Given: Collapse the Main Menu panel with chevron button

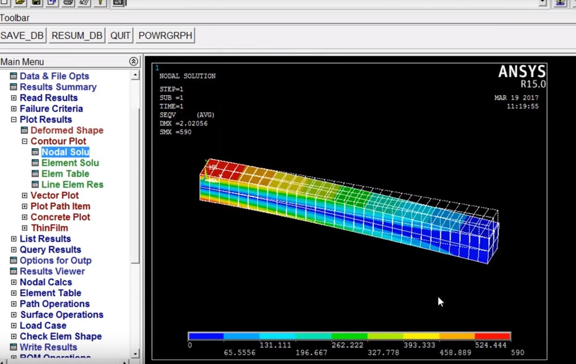Looking at the screenshot, I should point(133,61).
